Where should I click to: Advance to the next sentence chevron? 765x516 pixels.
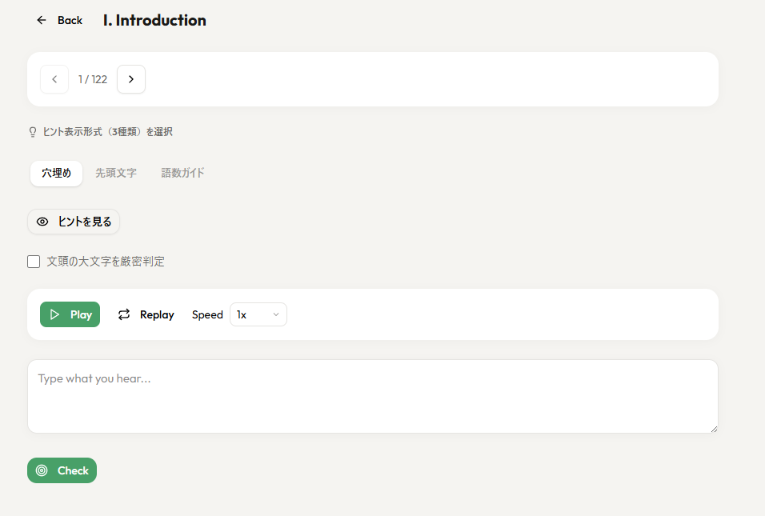(131, 79)
